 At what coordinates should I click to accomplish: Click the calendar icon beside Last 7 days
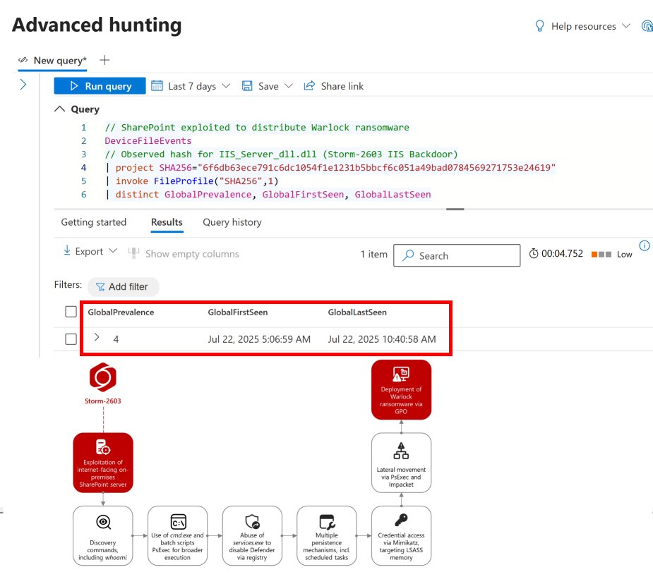coord(157,85)
